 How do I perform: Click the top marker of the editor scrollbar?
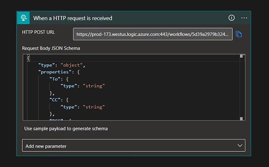click(x=242, y=56)
